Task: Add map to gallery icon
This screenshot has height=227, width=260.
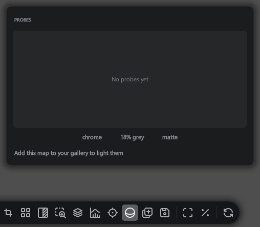Action: coord(147,213)
